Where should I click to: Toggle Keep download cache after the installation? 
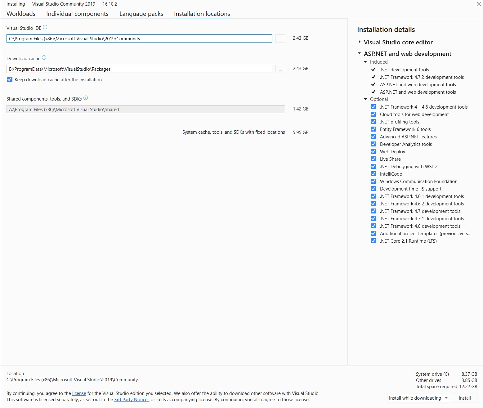(x=10, y=79)
